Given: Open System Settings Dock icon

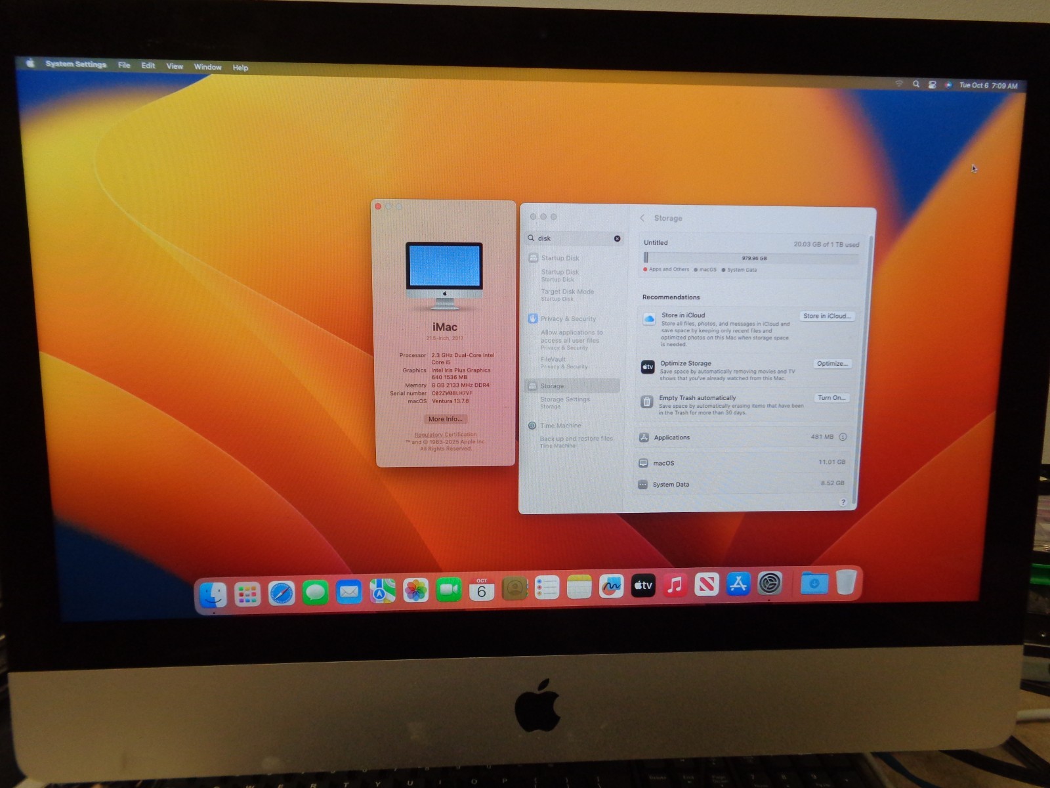Looking at the screenshot, I should 770,582.
